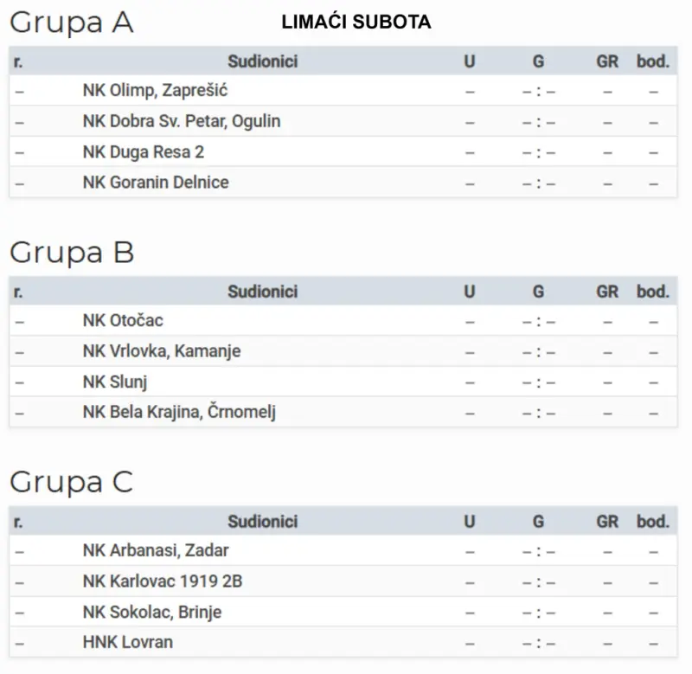This screenshot has width=692, height=674.
Task: Click LIMAĆI SUBOTA title text
Action: 356,22
